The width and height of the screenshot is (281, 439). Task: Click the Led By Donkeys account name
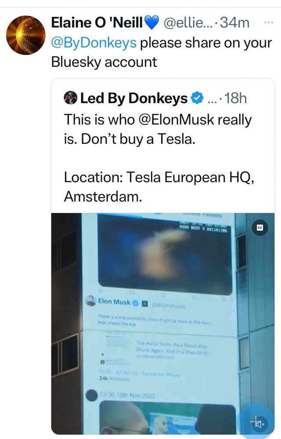pos(134,98)
